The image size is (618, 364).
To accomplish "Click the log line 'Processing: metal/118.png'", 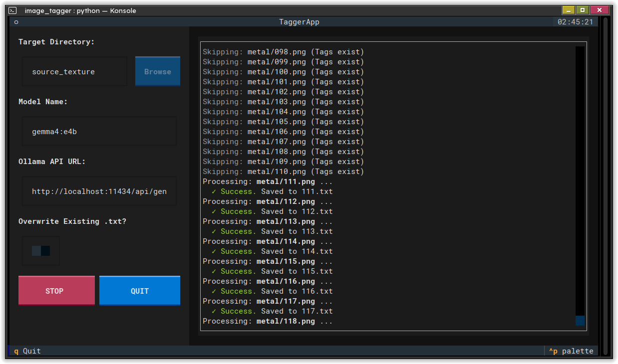I will tap(268, 321).
